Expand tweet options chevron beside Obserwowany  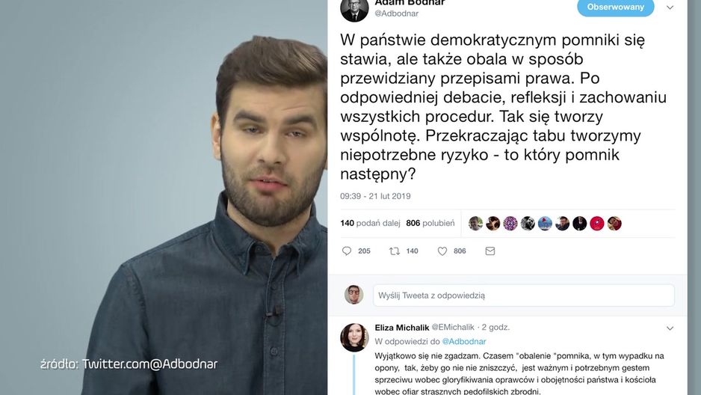pyautogui.click(x=670, y=7)
